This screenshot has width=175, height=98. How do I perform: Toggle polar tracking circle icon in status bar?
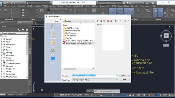pyautogui.click(x=107, y=95)
